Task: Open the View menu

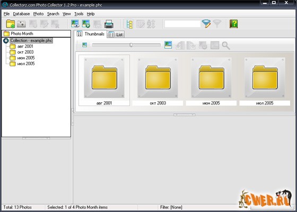Action: pos(66,14)
